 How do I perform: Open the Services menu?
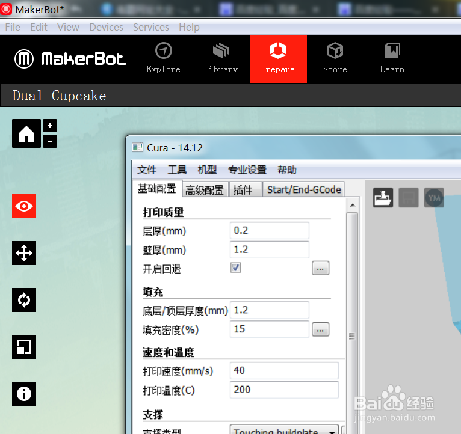(x=151, y=27)
